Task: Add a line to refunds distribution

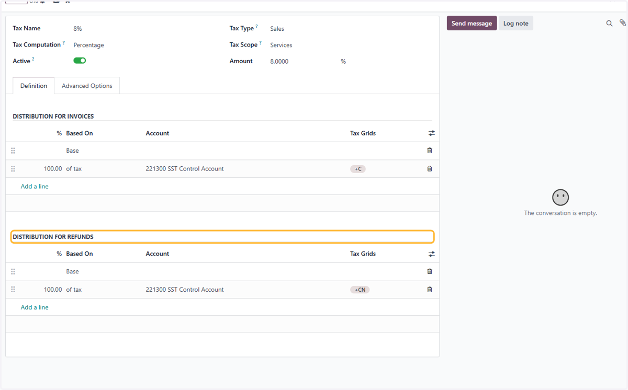Action: coord(35,307)
